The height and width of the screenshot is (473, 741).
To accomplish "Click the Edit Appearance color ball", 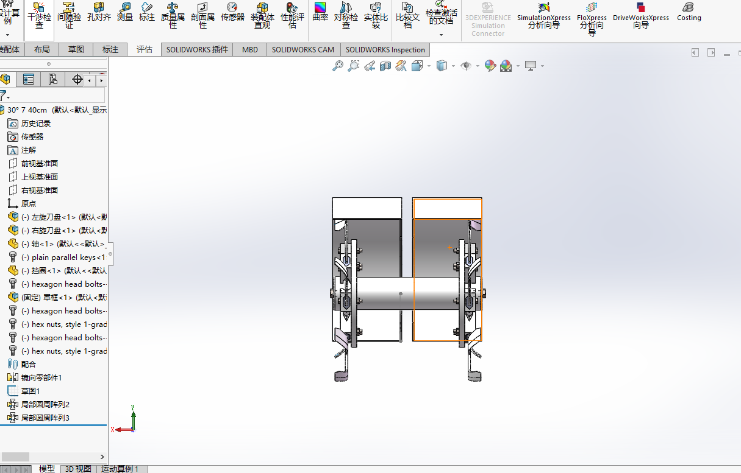I will 490,66.
